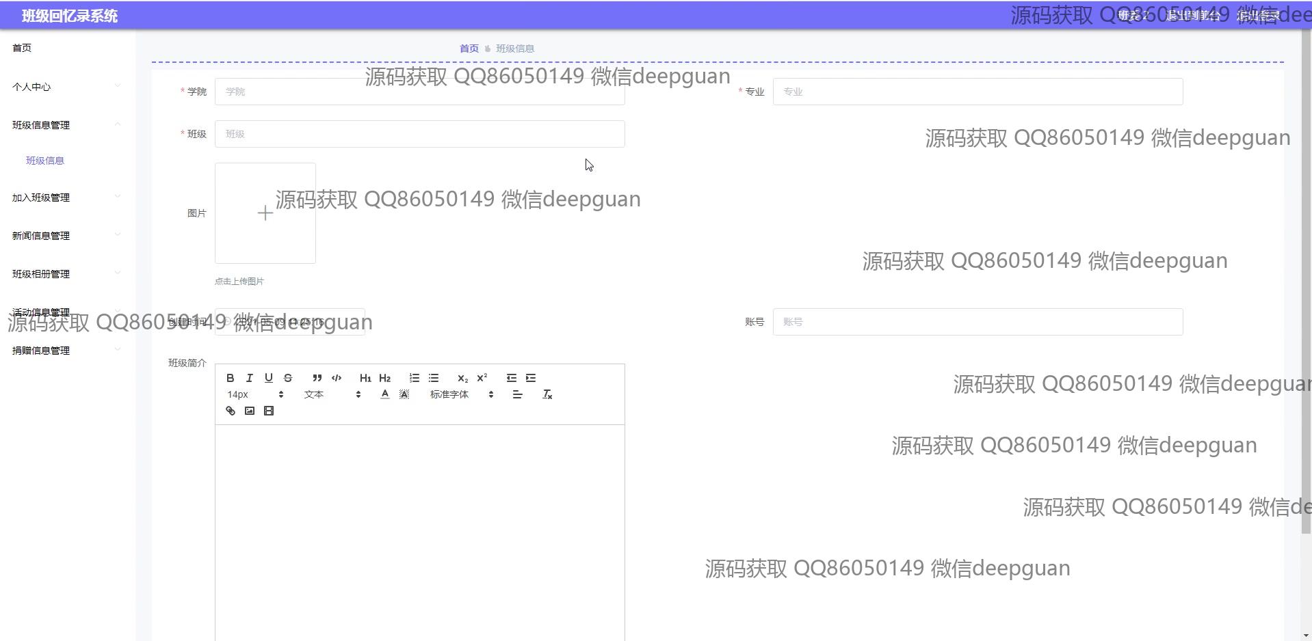The width and height of the screenshot is (1312, 641).
Task: Toggle underline formatting in the editor
Action: click(x=269, y=378)
